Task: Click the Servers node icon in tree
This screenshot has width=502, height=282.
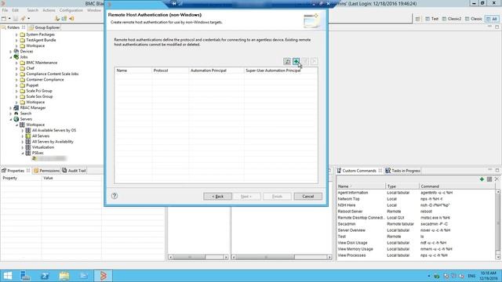Action: [x=16, y=119]
